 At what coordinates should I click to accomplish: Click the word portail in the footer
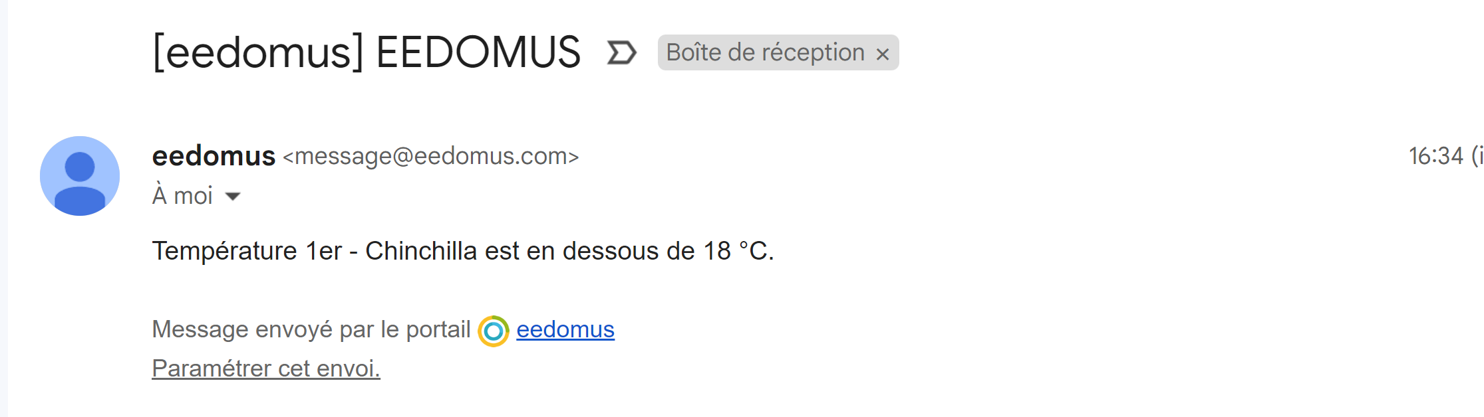438,329
